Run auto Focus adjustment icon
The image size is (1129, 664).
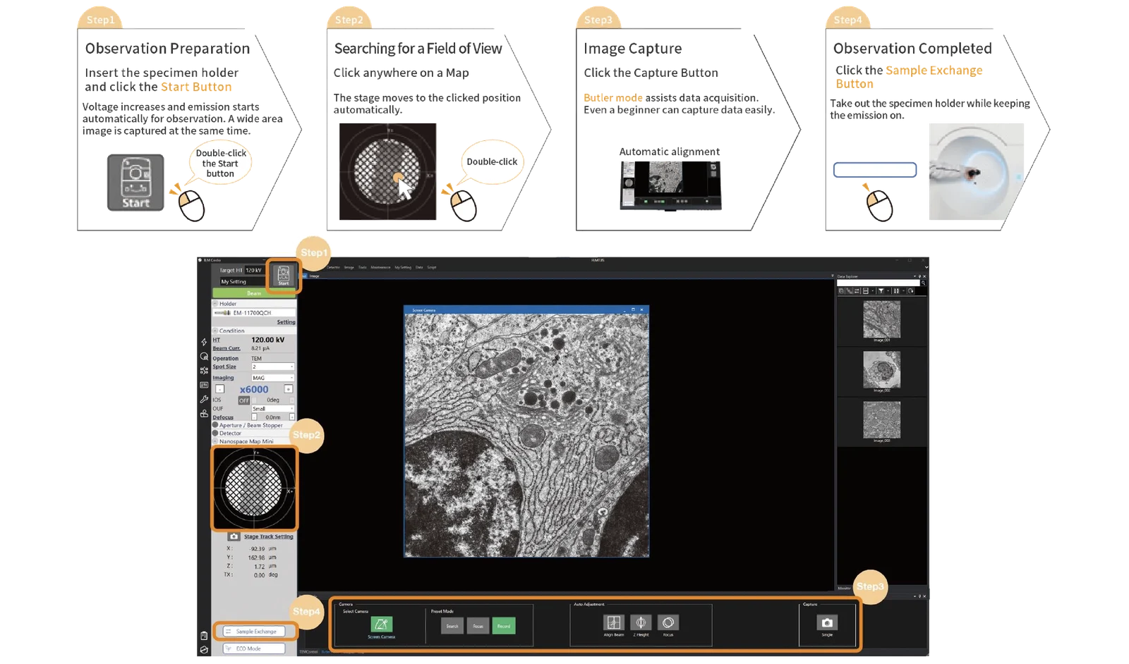(668, 622)
